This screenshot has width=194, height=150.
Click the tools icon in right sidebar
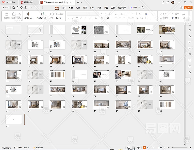190,54
